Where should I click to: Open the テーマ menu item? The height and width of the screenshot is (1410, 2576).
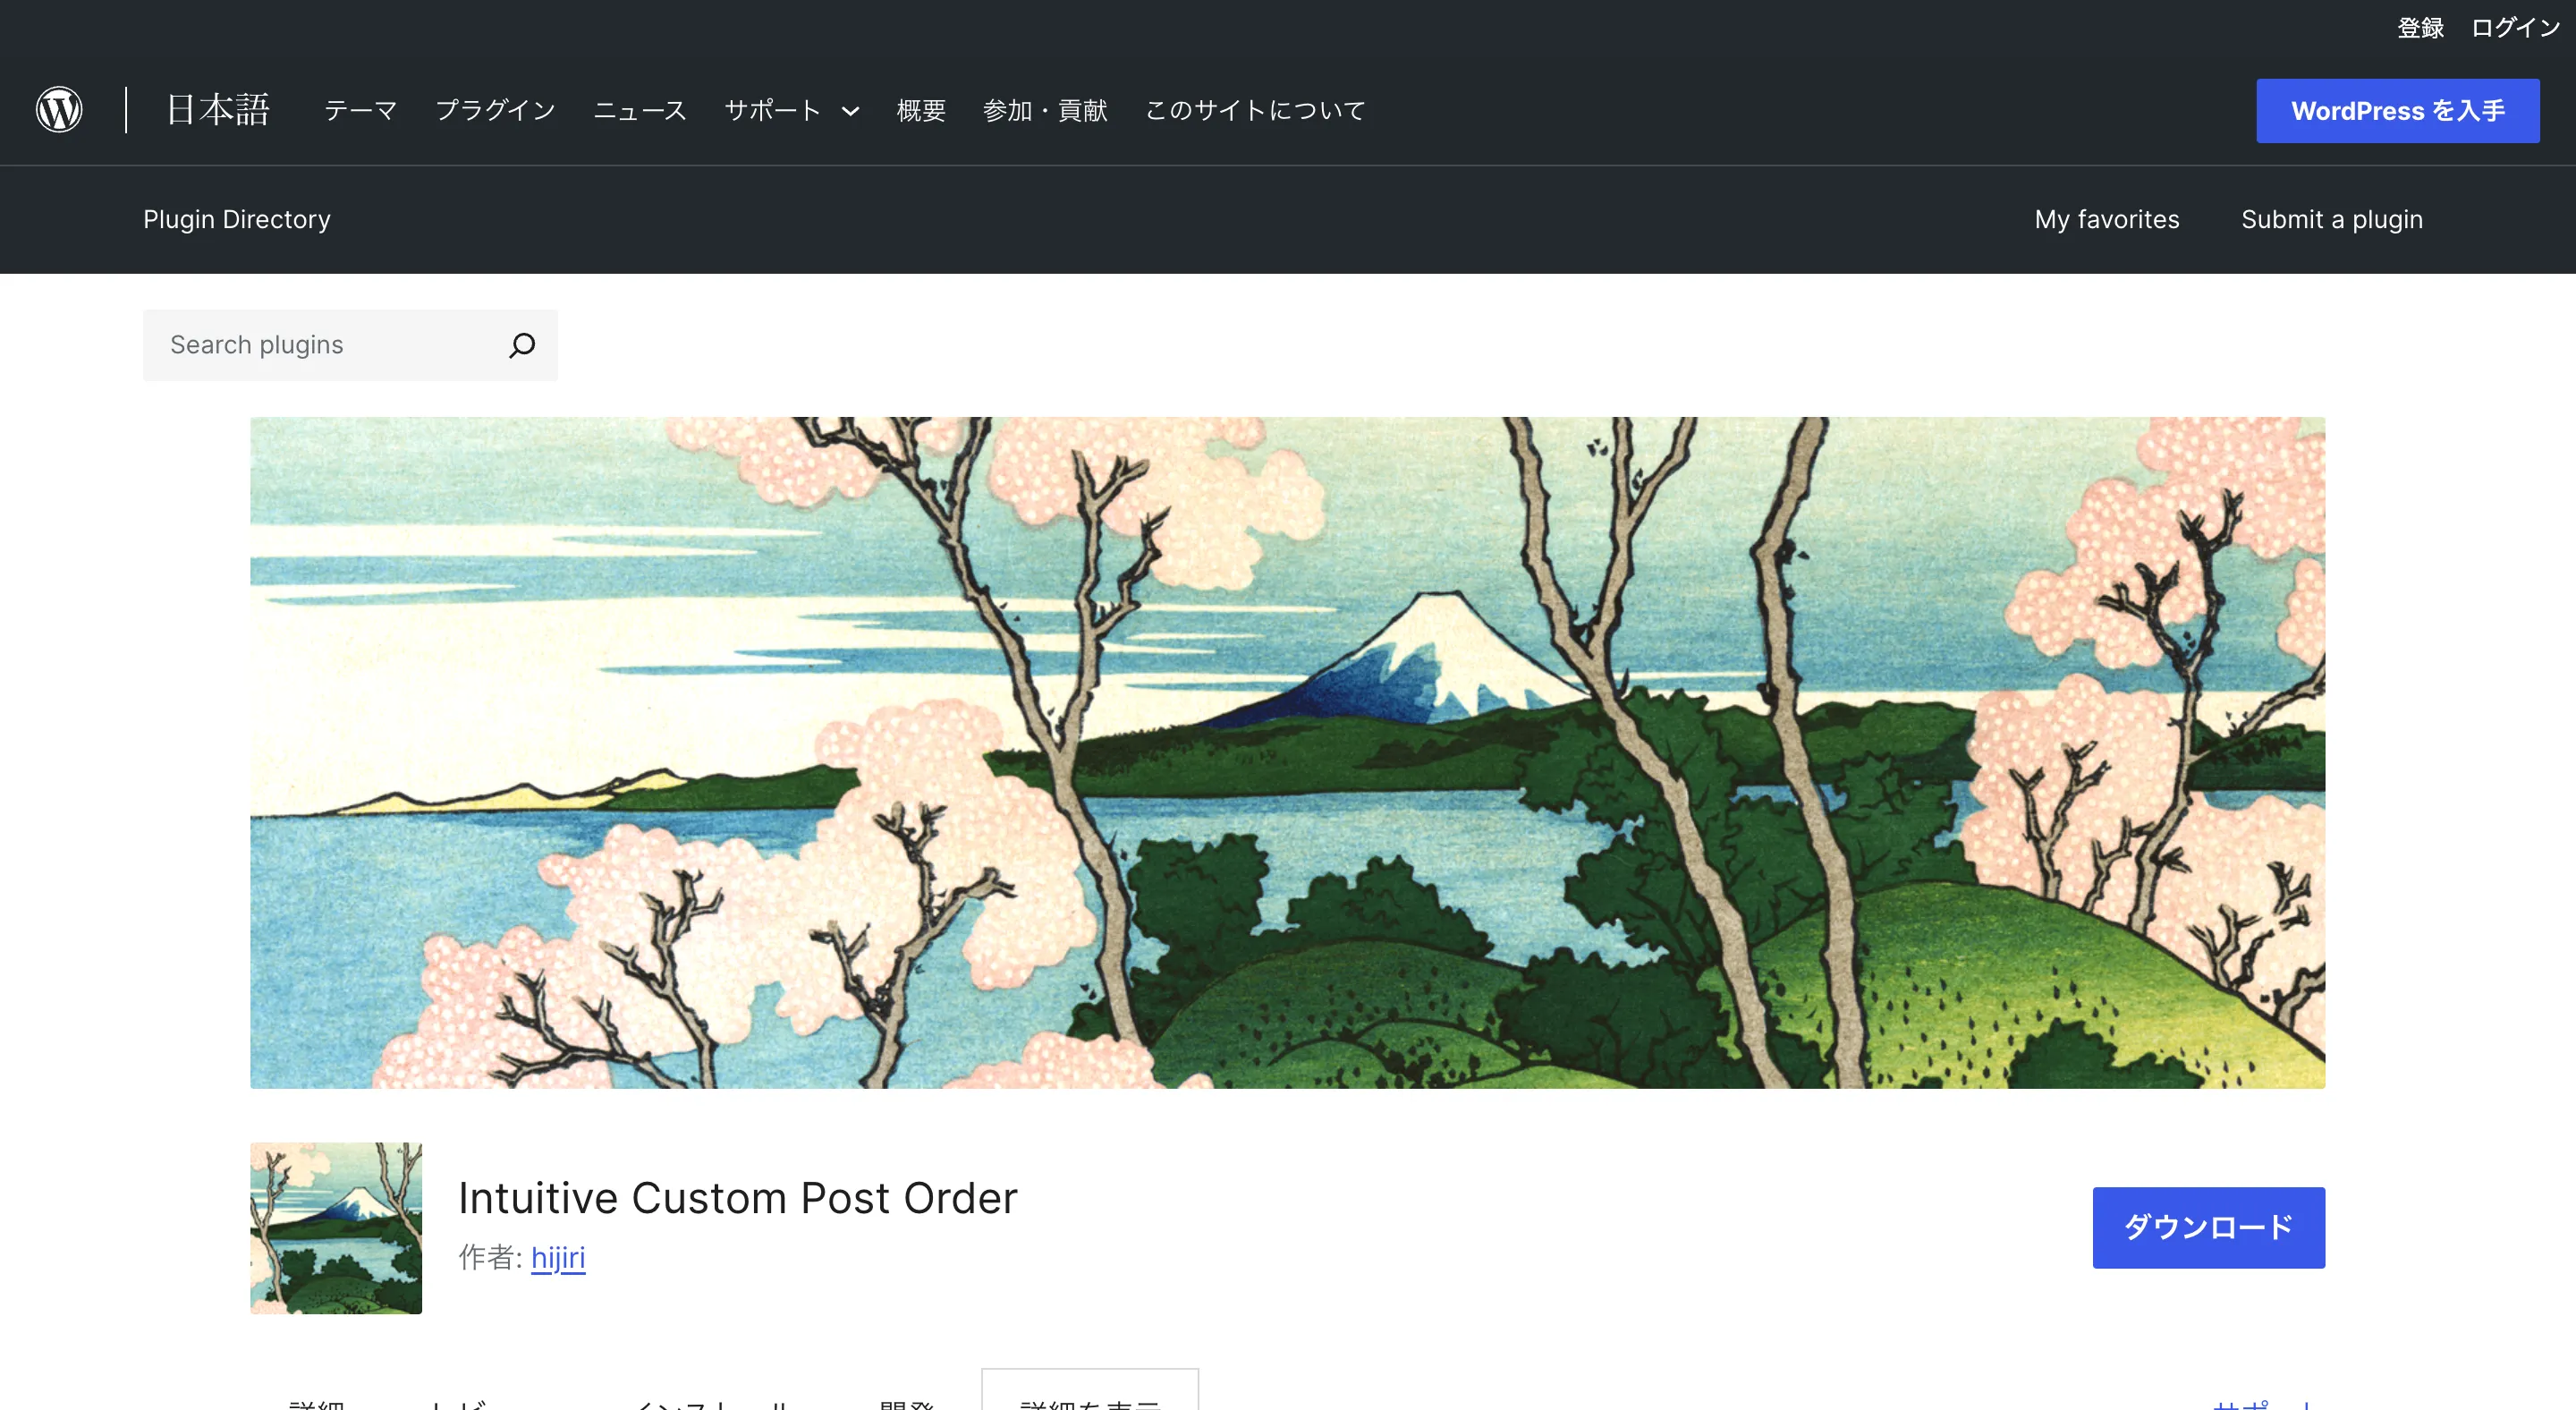[360, 110]
